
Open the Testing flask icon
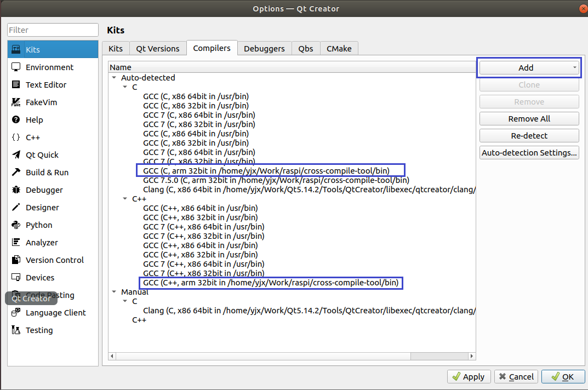click(x=16, y=330)
